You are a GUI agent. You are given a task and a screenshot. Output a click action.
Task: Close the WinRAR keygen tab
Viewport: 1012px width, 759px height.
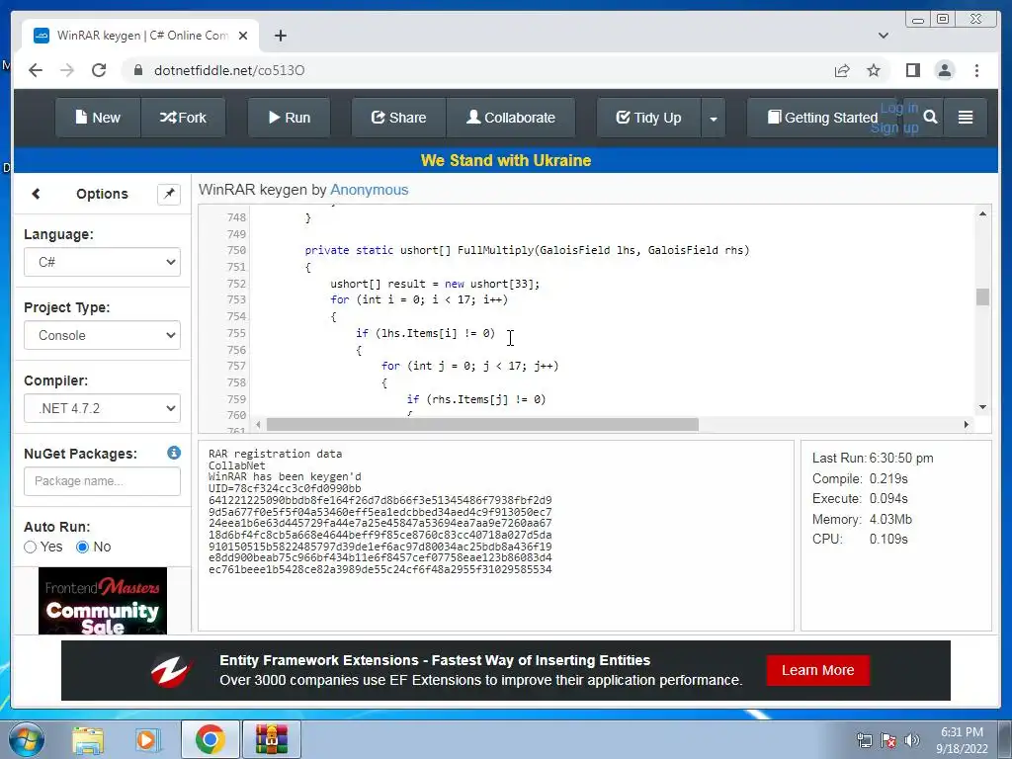[243, 36]
